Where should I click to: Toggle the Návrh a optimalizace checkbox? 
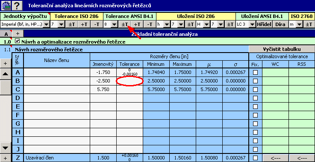pos(18,41)
